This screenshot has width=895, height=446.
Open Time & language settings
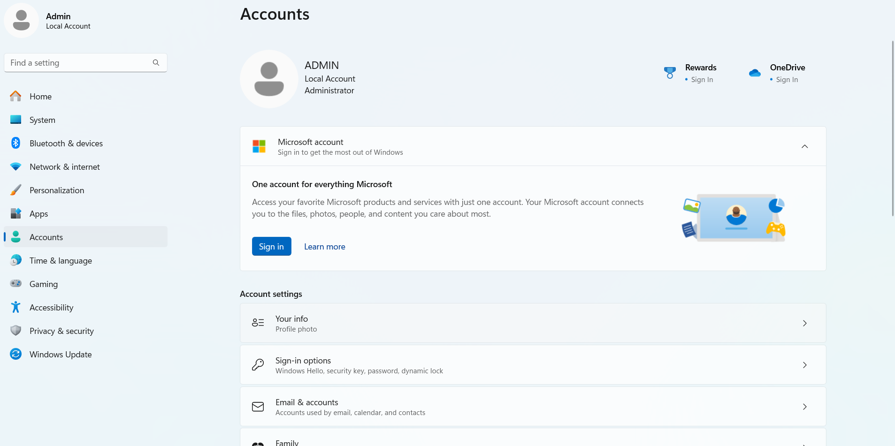tap(61, 261)
